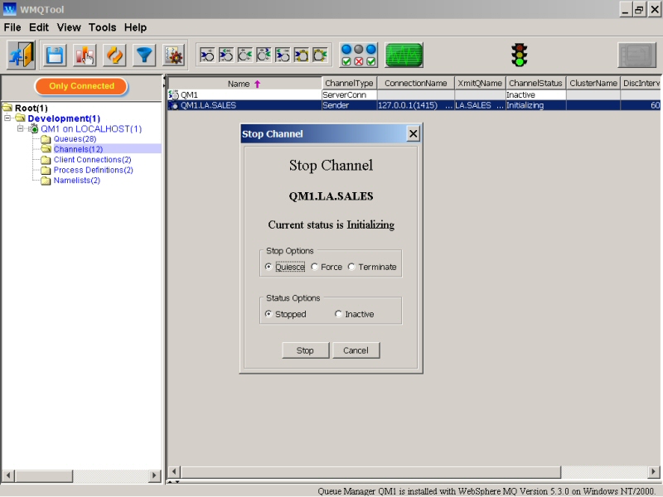Click the green waveform monitor icon
Image resolution: width=663 pixels, height=497 pixels.
point(404,55)
